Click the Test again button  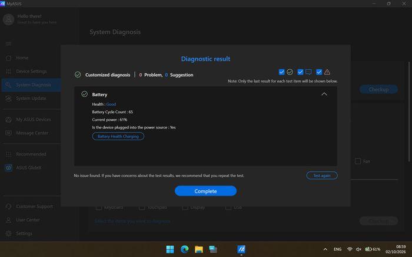coord(322,175)
